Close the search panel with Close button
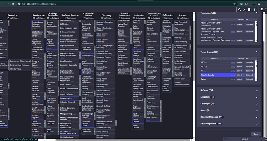 point(256,134)
